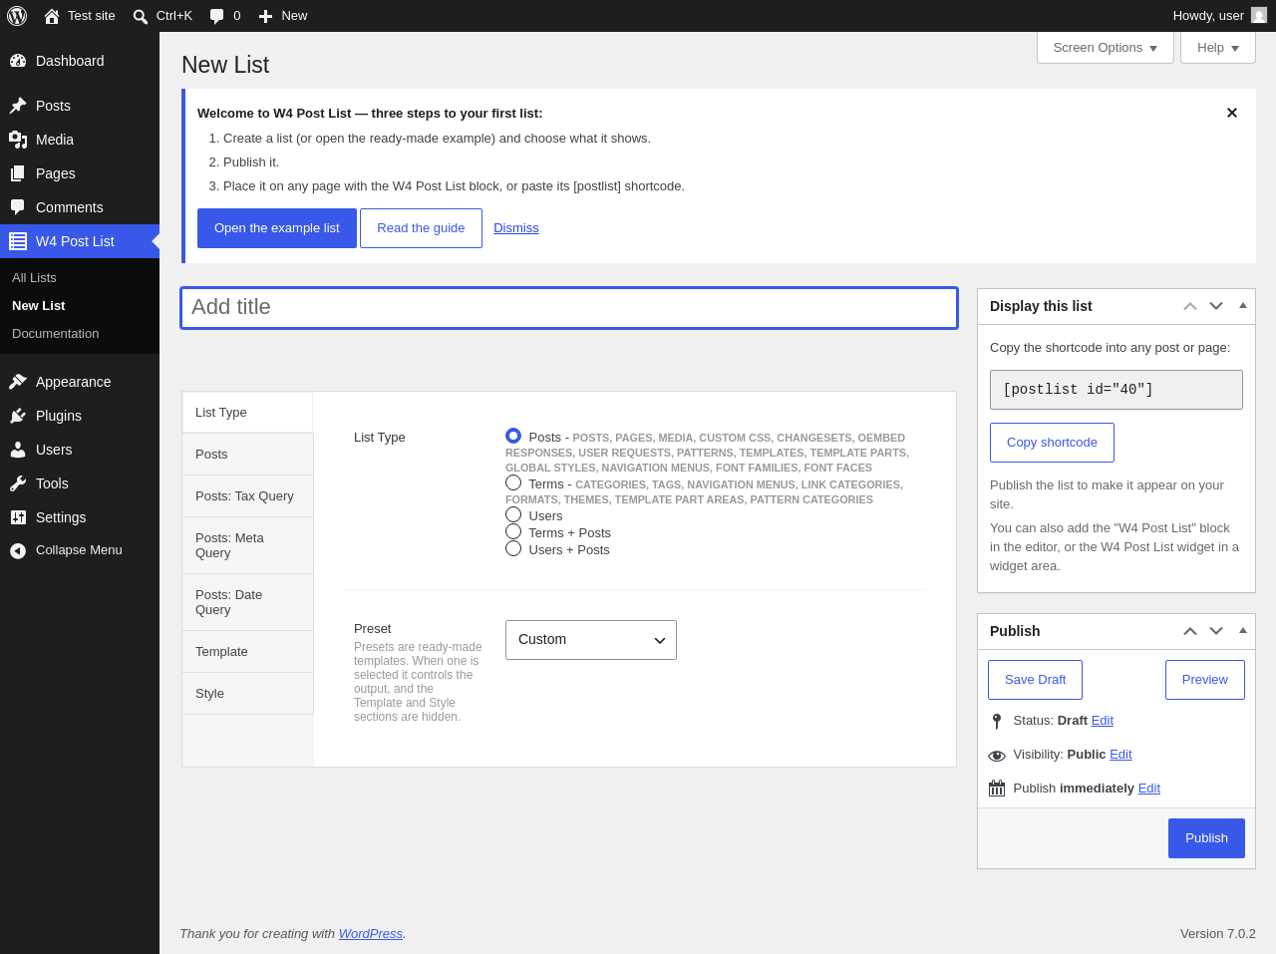Click the Users person icon

pyautogui.click(x=18, y=450)
